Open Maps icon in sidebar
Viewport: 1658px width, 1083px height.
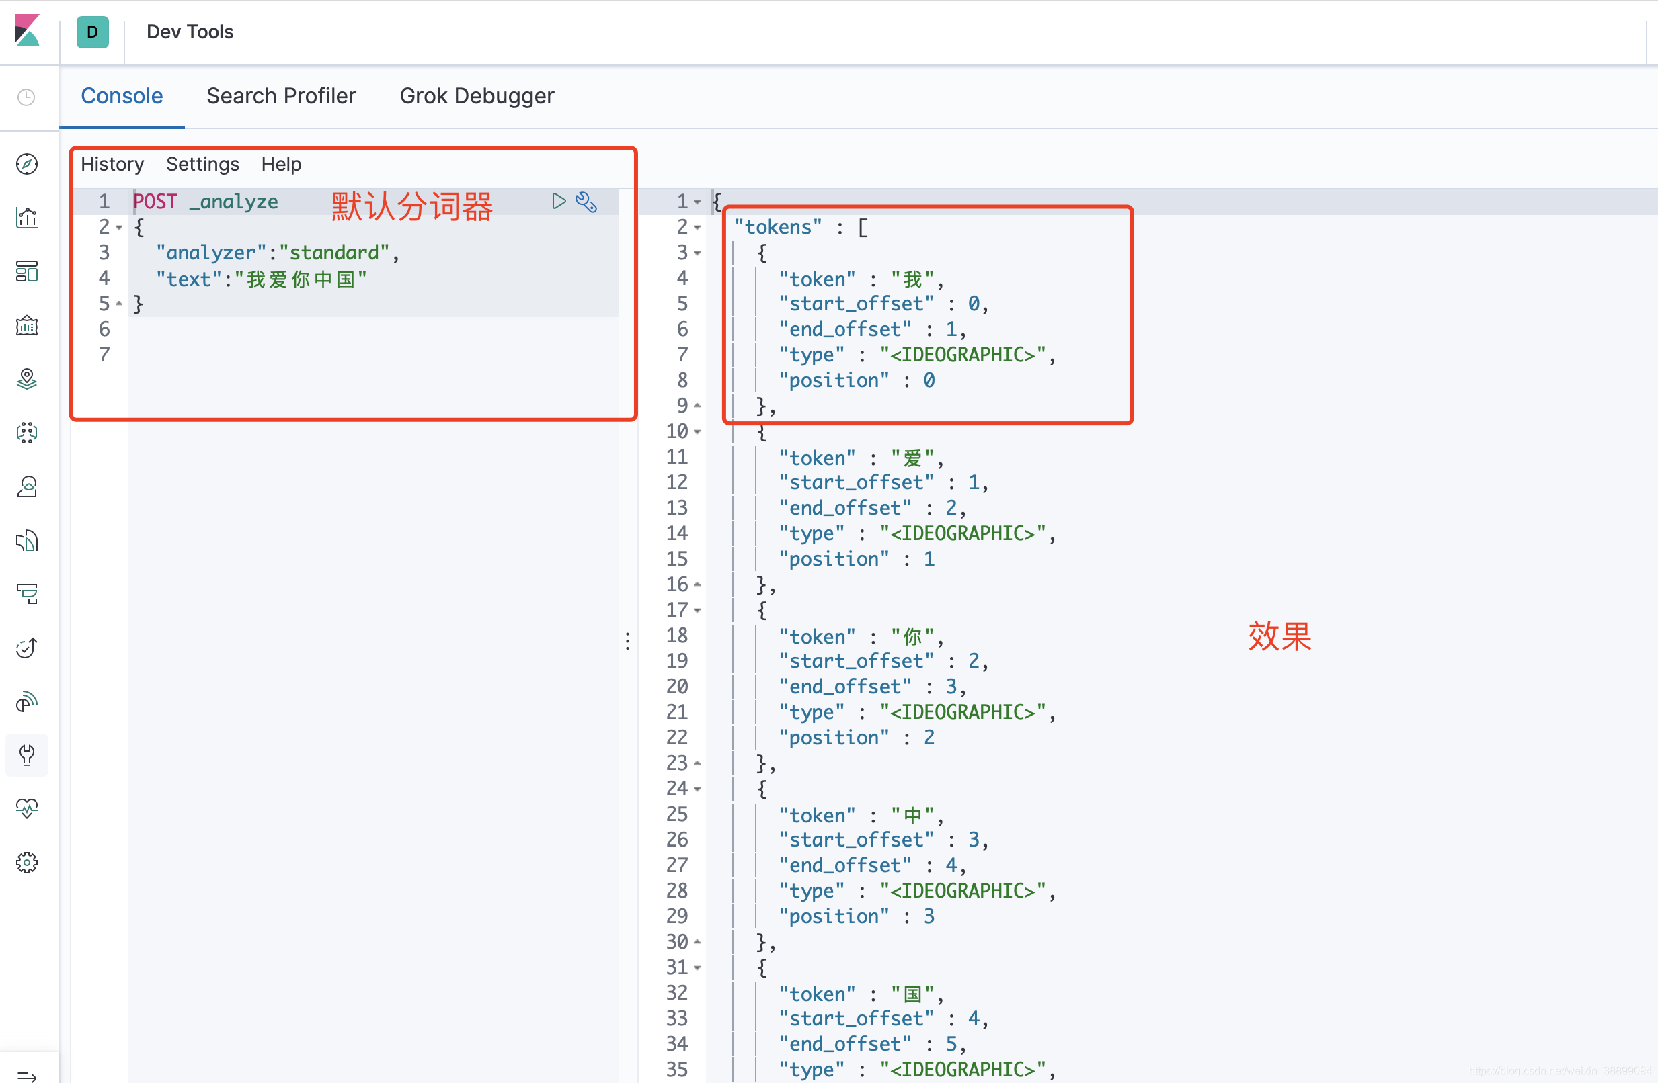point(26,379)
